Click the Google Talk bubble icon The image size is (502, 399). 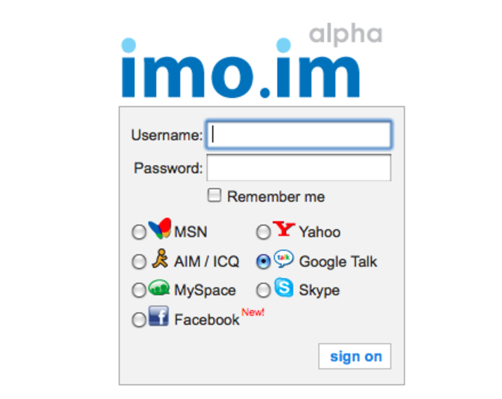click(x=283, y=259)
